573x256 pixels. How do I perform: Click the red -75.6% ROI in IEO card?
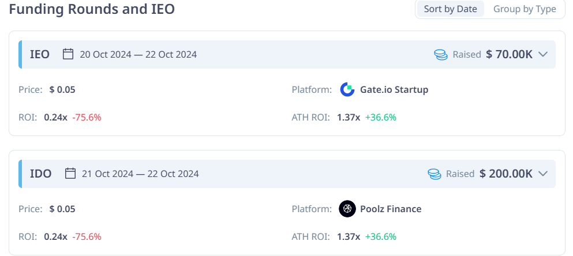click(x=87, y=118)
